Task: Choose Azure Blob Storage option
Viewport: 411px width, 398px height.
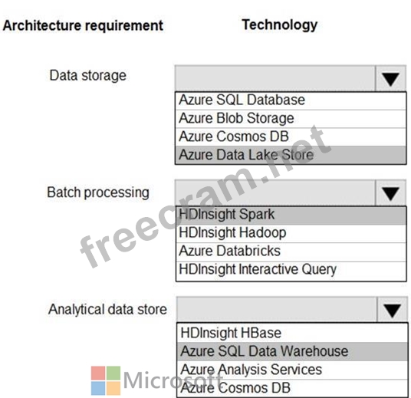Action: point(291,119)
